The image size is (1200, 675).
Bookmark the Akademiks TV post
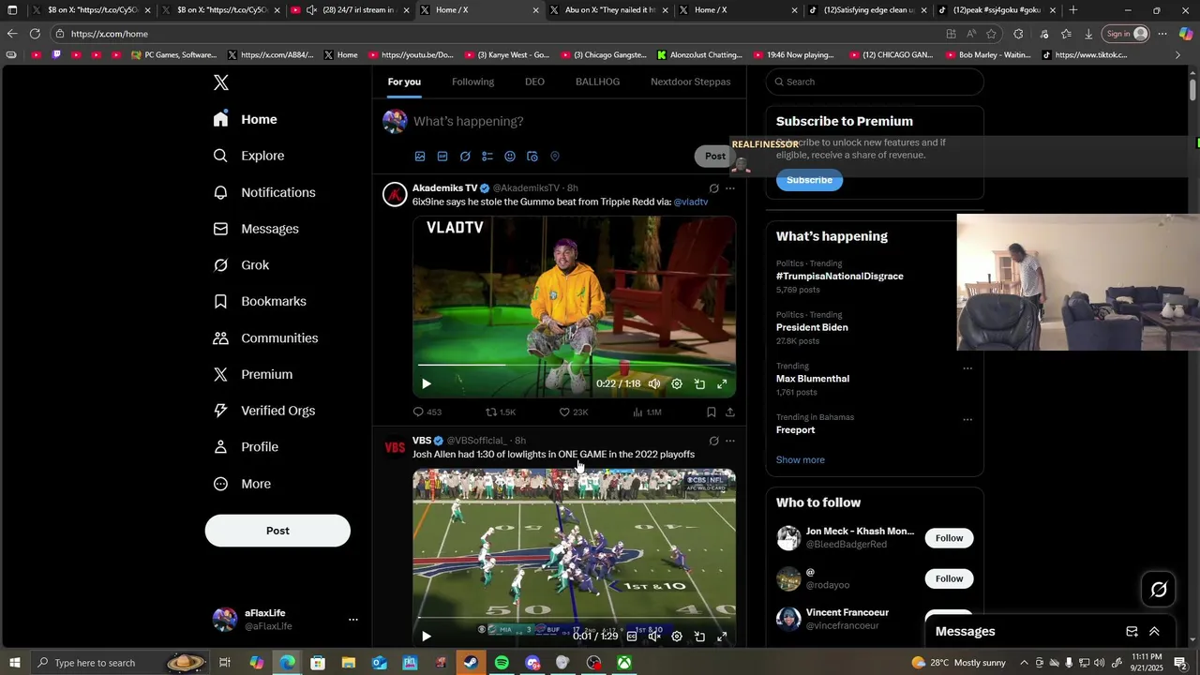click(x=712, y=412)
